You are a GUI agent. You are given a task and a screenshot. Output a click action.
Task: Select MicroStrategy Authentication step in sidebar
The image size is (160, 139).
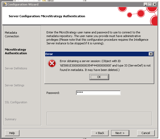click(16, 51)
